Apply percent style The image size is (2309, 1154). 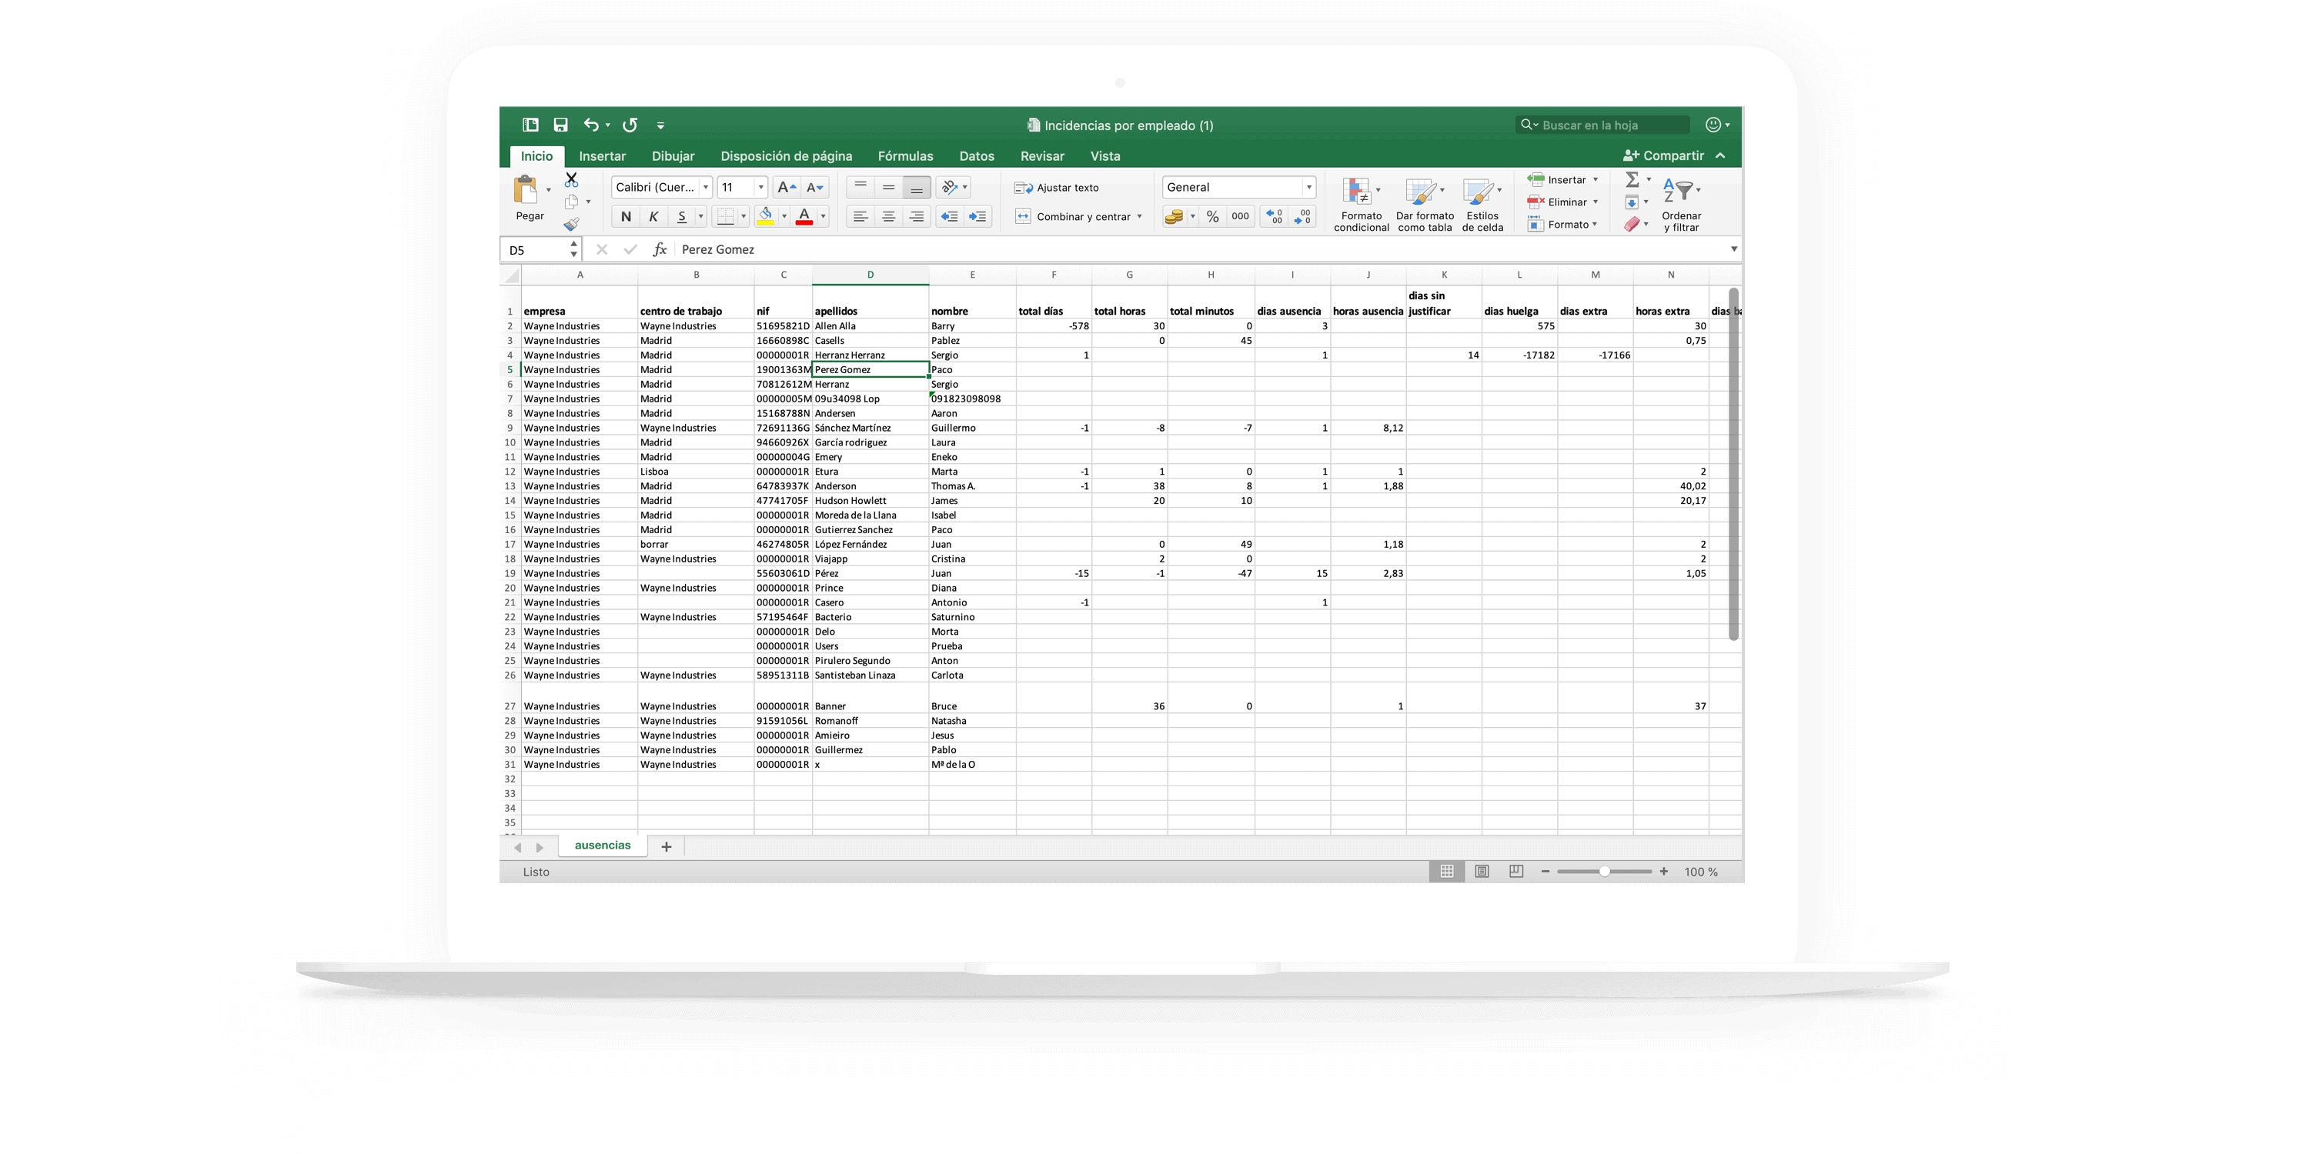(x=1213, y=217)
